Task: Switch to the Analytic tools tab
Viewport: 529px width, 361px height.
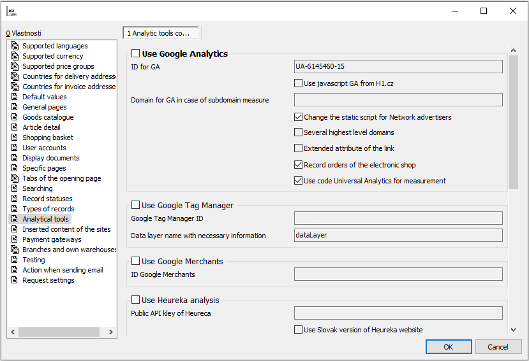Action: pos(161,32)
